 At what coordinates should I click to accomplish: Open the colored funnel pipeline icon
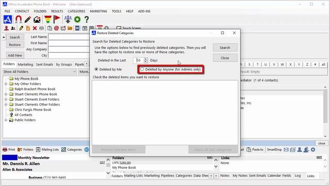[48, 20]
